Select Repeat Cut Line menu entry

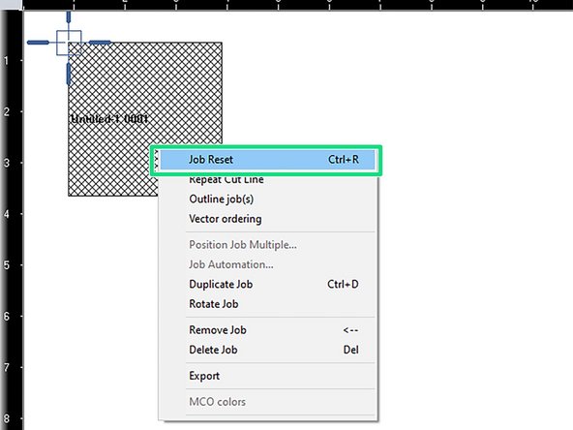267,179
